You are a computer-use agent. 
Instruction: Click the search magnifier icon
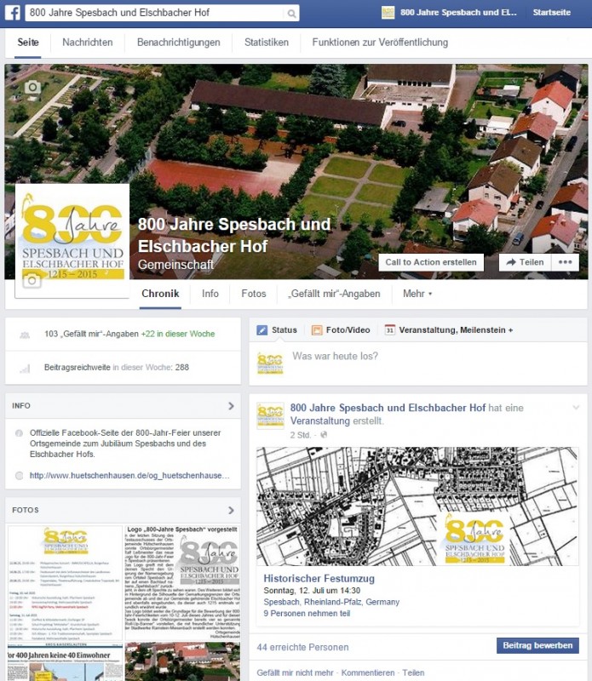291,14
